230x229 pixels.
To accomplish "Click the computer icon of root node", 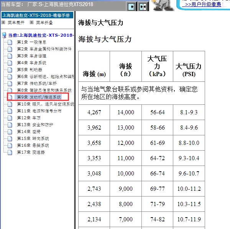I will tap(4, 35).
